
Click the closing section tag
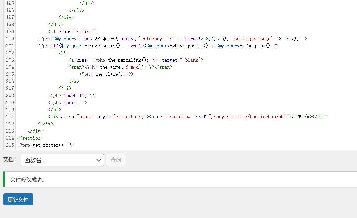coord(30,138)
